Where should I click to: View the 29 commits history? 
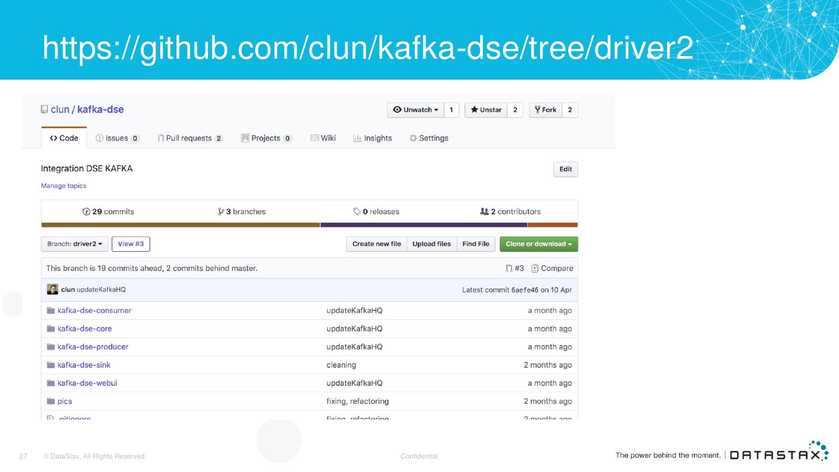point(108,212)
